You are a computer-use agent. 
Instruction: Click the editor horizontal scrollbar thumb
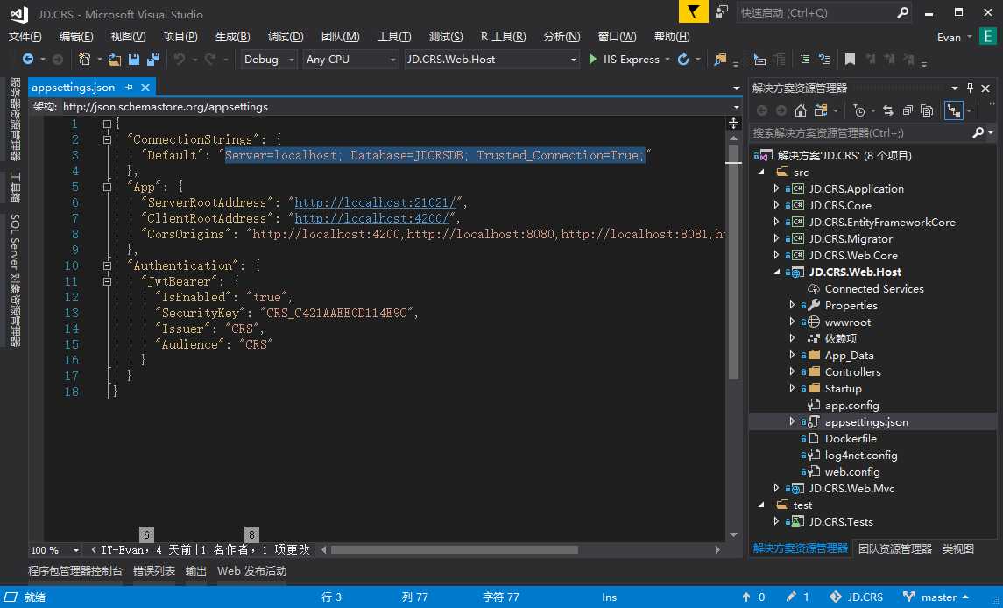[454, 550]
